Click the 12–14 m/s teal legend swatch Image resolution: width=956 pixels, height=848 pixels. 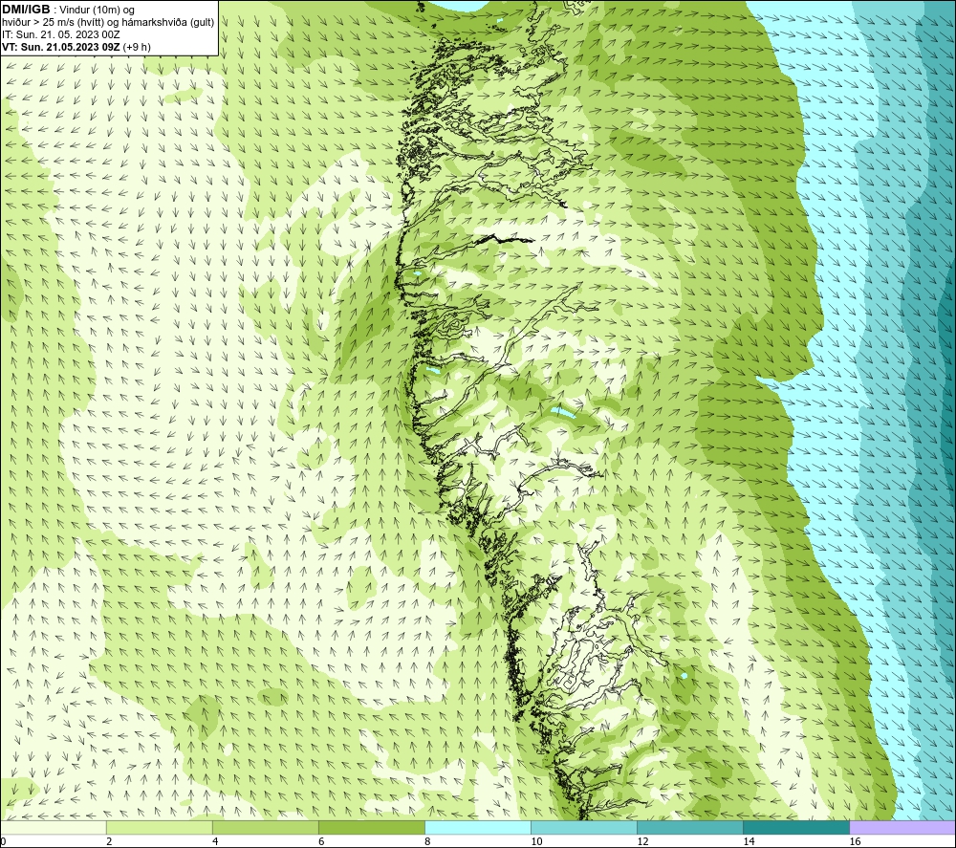tap(690, 827)
